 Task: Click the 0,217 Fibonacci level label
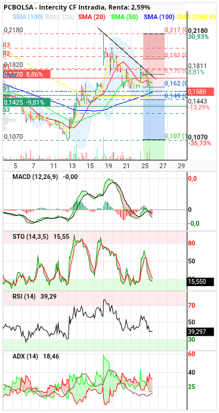click(175, 30)
